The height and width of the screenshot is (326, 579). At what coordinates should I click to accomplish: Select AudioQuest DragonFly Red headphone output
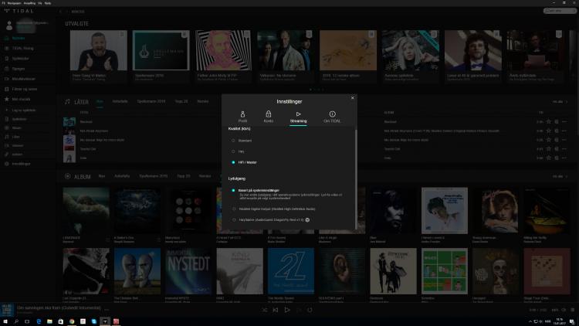point(268,220)
